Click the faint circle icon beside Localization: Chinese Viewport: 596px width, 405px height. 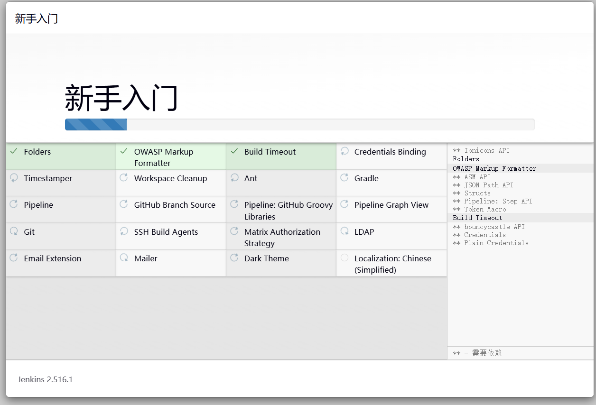click(x=345, y=258)
